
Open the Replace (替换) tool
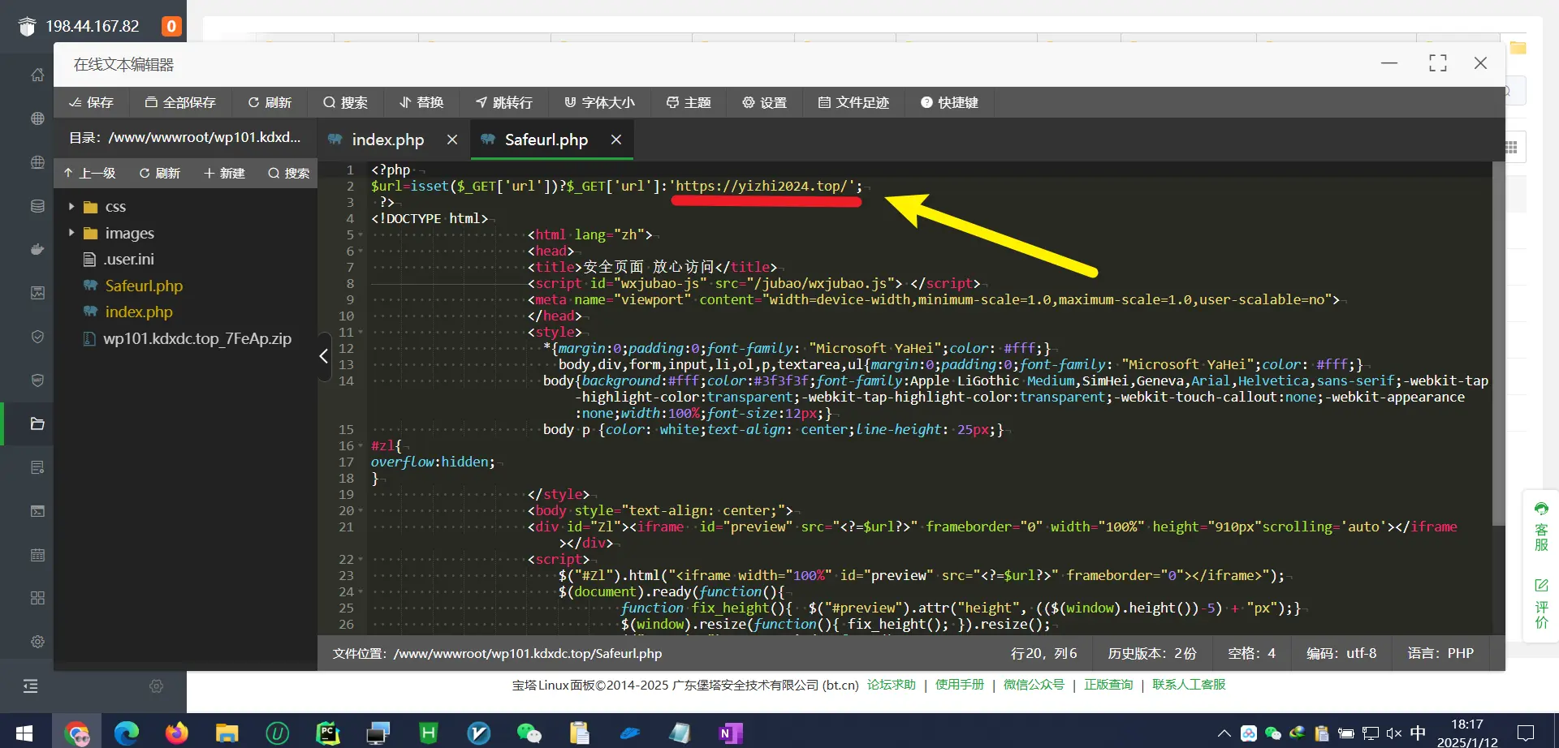(x=421, y=102)
